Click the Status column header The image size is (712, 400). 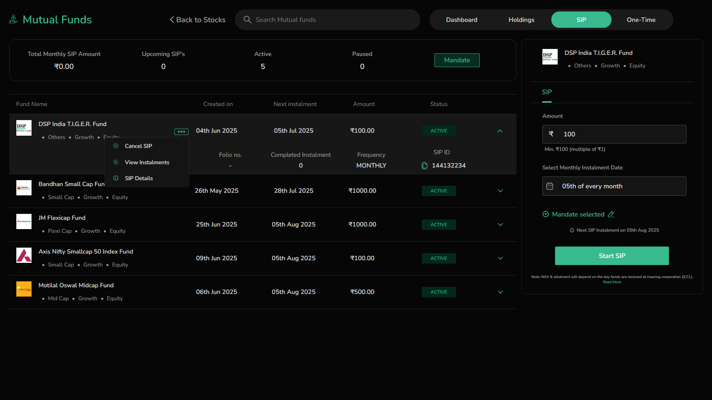(x=439, y=104)
